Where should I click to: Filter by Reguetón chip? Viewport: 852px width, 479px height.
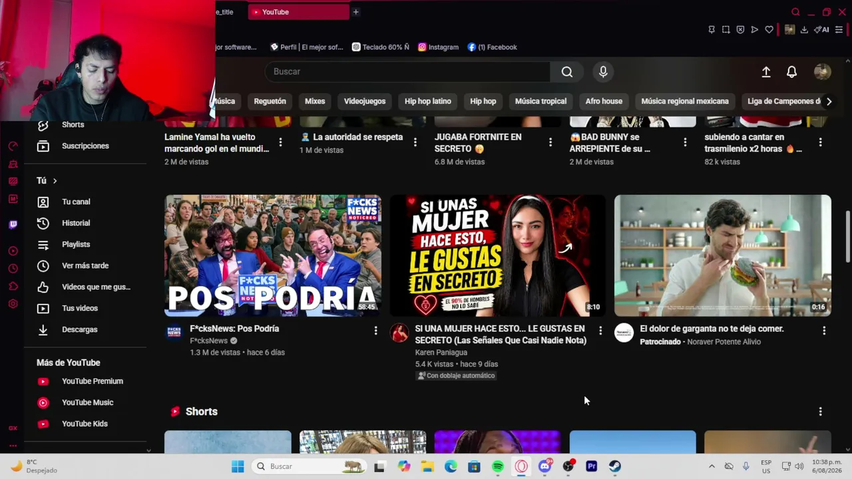tap(270, 101)
